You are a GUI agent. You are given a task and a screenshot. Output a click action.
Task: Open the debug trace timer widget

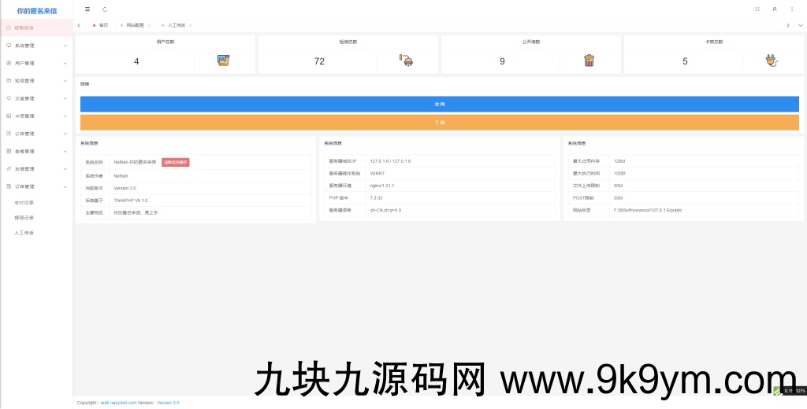point(790,391)
